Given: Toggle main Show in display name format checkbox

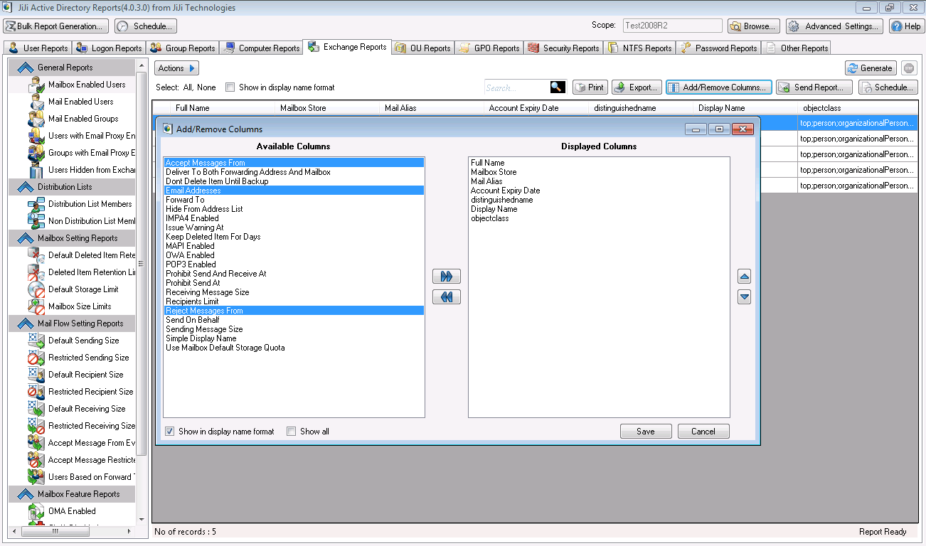Looking at the screenshot, I should [x=230, y=87].
